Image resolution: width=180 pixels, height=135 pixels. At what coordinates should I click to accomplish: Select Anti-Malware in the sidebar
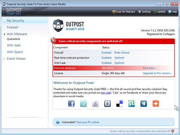click(17, 34)
